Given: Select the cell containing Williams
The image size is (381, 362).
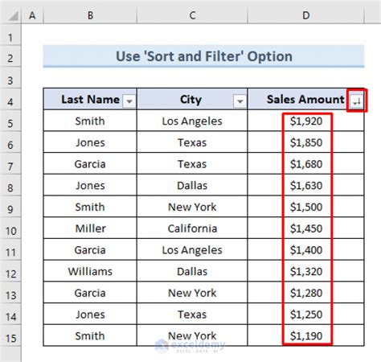Looking at the screenshot, I should 90,271.
